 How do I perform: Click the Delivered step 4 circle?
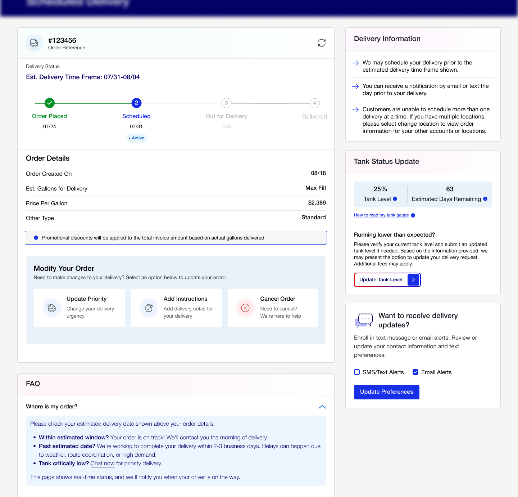pos(315,103)
